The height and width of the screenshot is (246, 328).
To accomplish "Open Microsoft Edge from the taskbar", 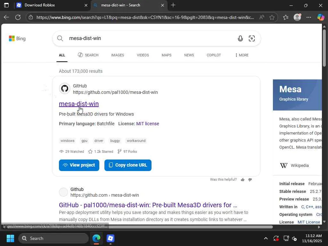I will pyautogui.click(x=96, y=238).
